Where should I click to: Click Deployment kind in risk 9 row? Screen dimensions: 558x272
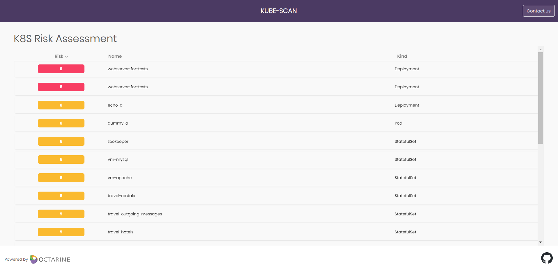tap(407, 69)
